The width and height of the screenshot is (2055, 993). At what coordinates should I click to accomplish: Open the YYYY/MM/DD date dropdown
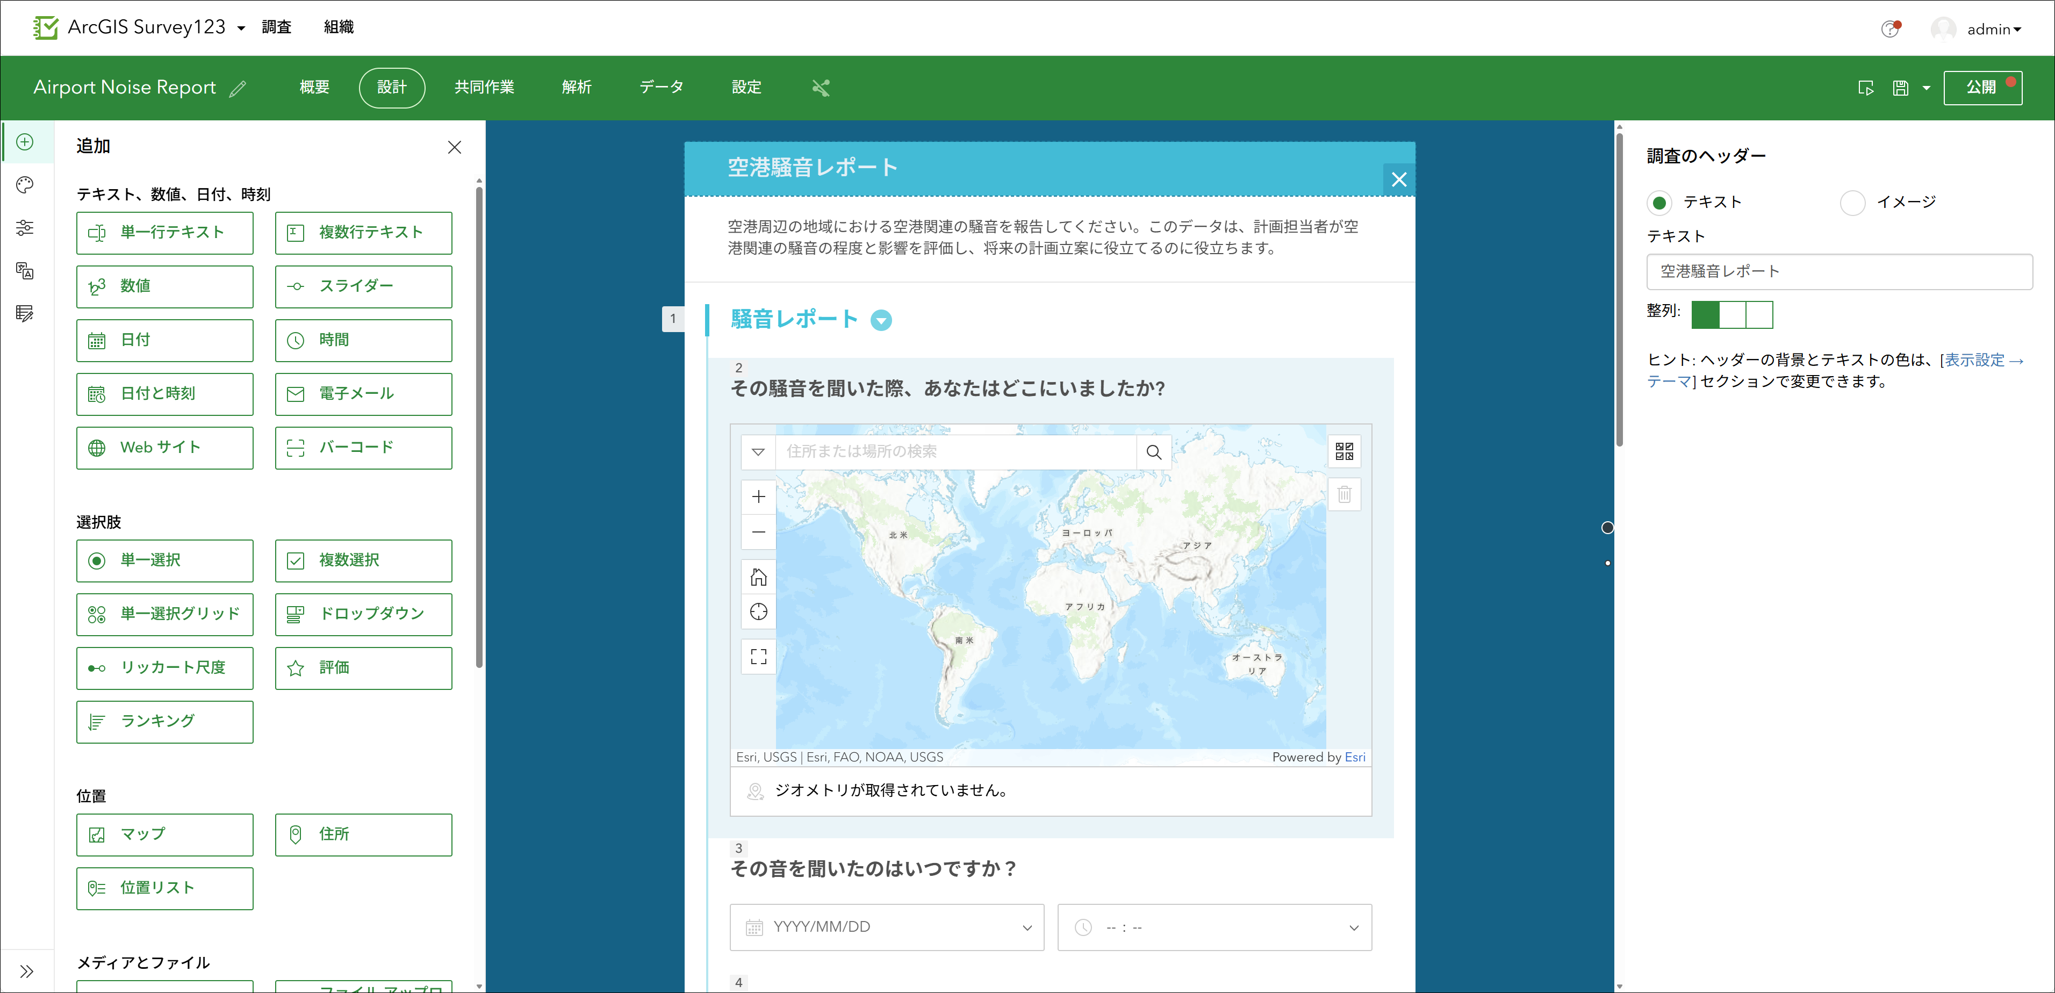click(x=886, y=927)
